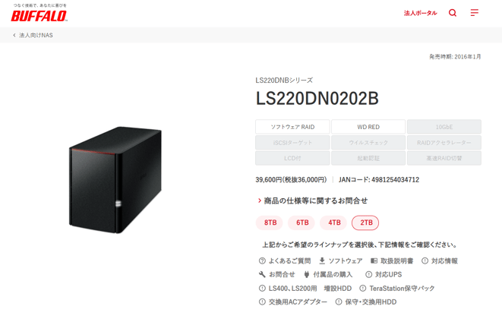Click the 対応UPS info icon
Screen dimensions: 502x319
click(x=368, y=274)
